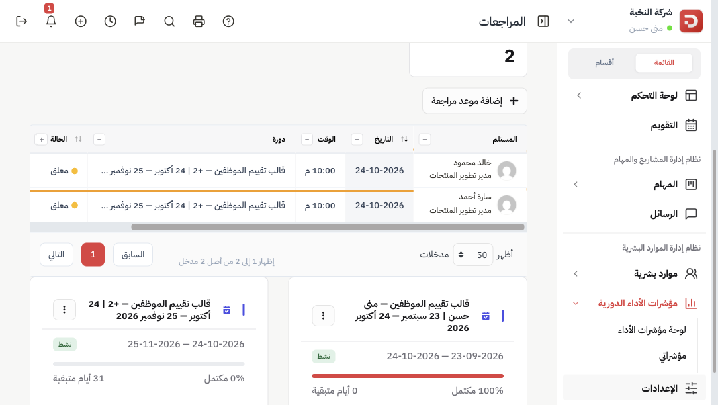Image resolution: width=718 pixels, height=405 pixels.
Task: Click نشط badge on منى حسن card
Action: coord(324,357)
